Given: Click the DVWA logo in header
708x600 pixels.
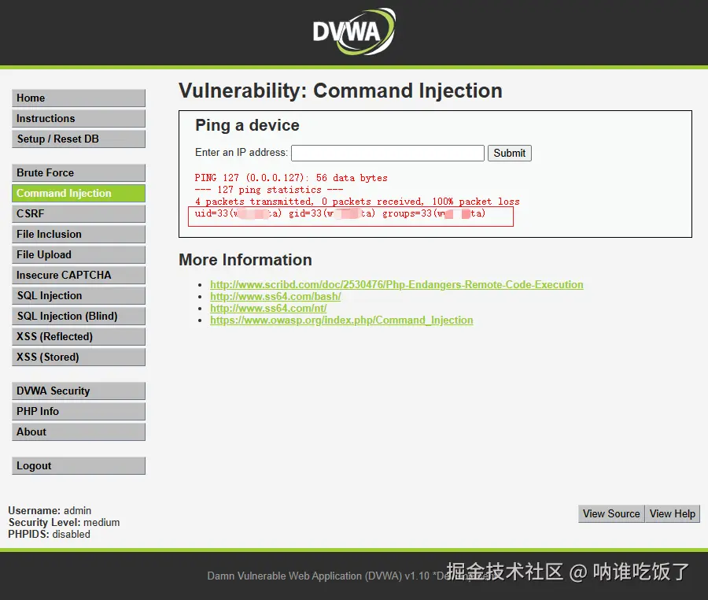Looking at the screenshot, I should click(x=354, y=31).
